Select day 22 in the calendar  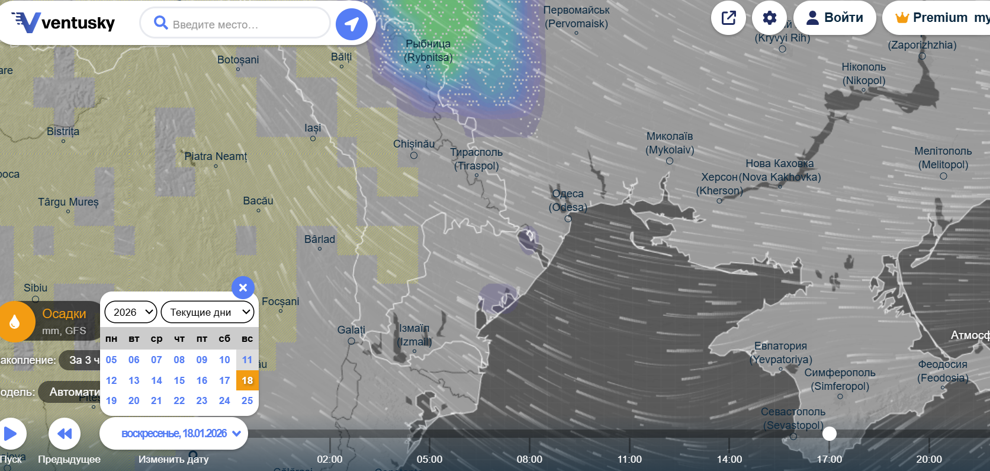pos(179,400)
